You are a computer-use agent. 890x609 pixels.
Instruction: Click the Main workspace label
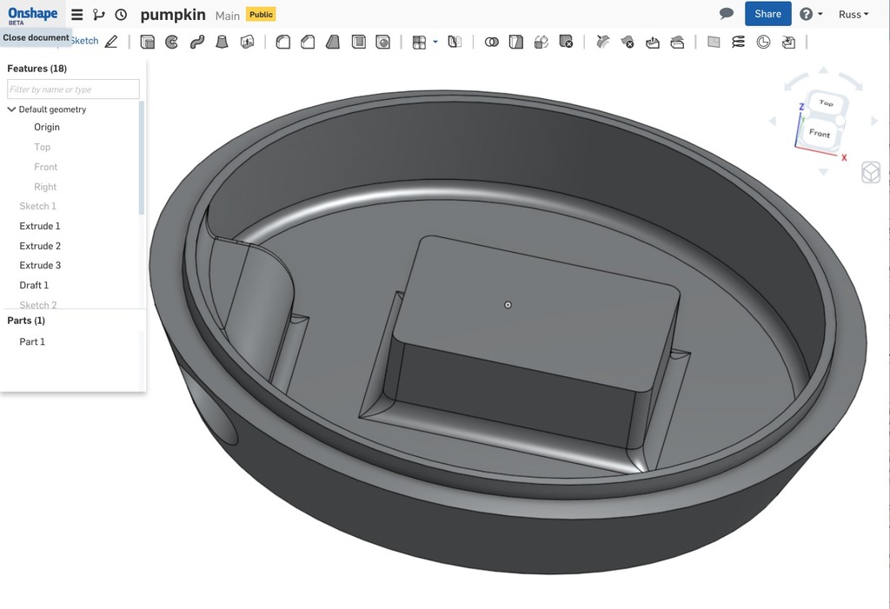click(228, 16)
